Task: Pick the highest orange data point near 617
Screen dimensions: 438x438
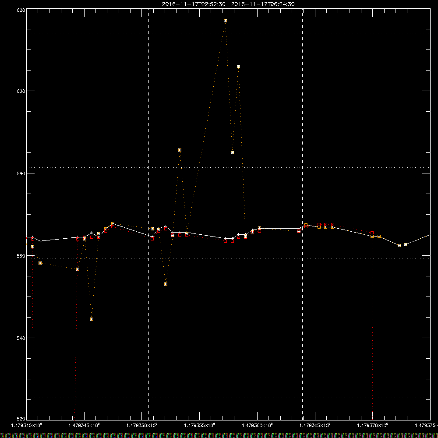Action: point(226,21)
